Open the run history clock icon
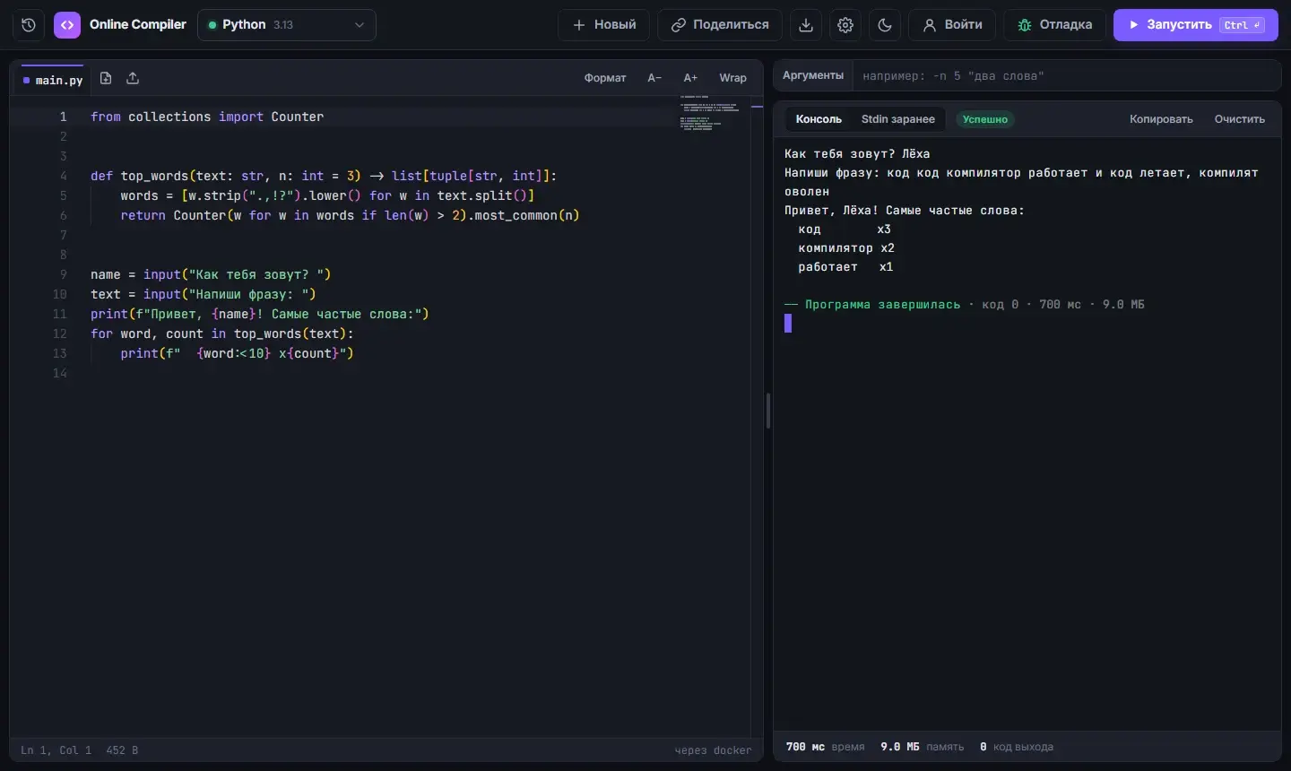Viewport: 1291px width, 771px height. (29, 25)
